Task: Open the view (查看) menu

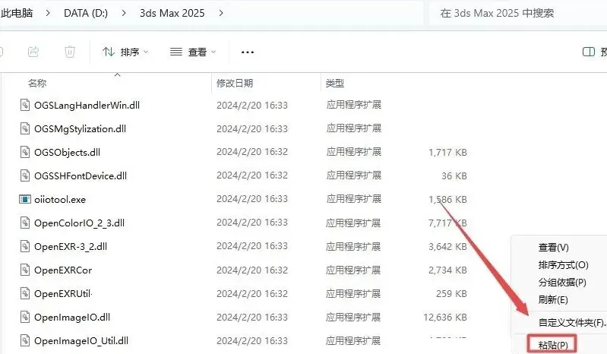Action: pos(193,52)
